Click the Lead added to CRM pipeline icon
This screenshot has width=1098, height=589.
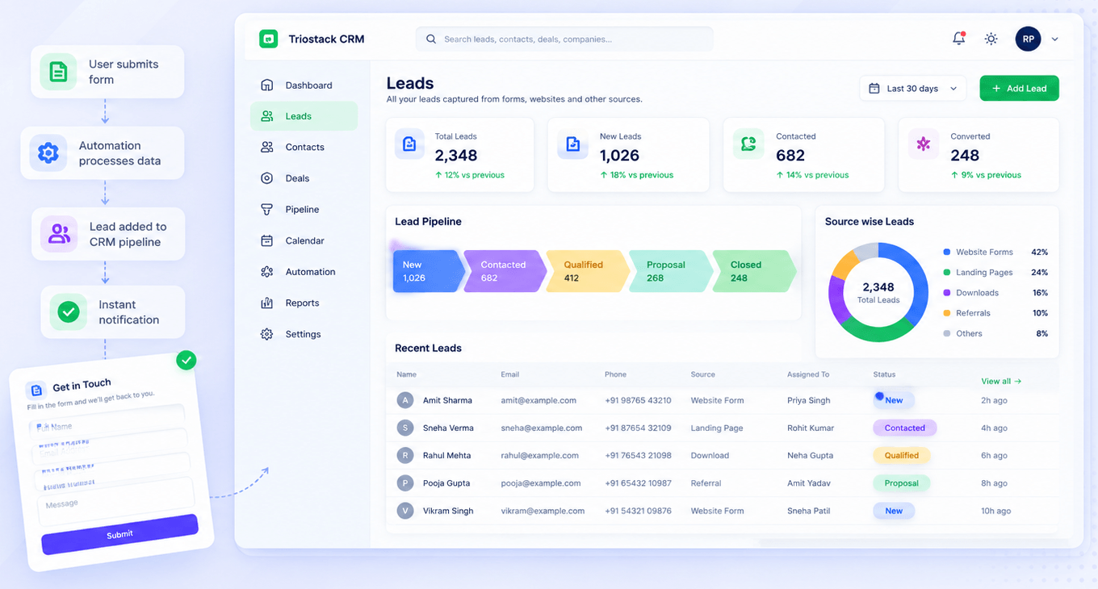click(x=58, y=234)
